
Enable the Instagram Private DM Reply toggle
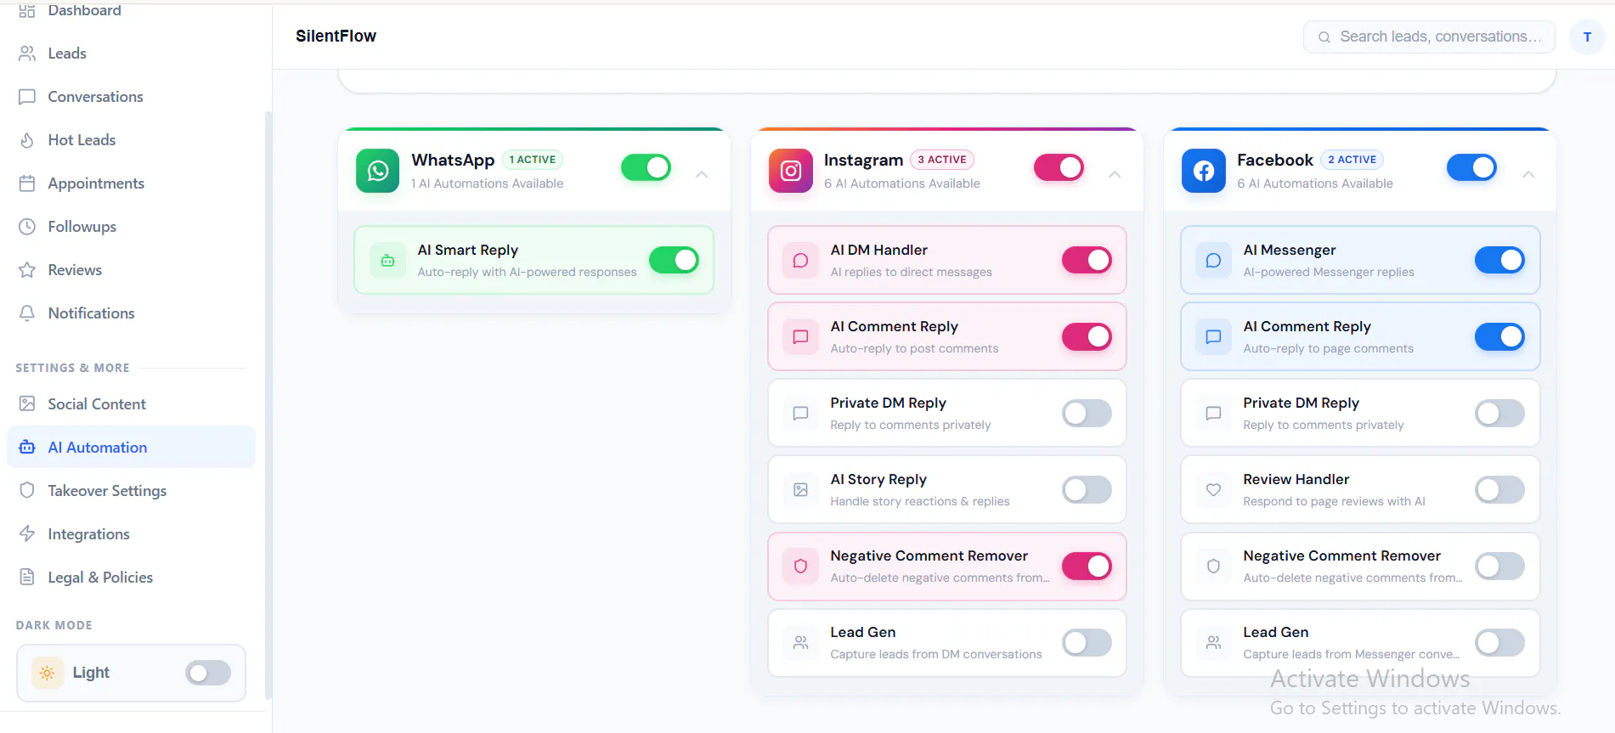1087,413
